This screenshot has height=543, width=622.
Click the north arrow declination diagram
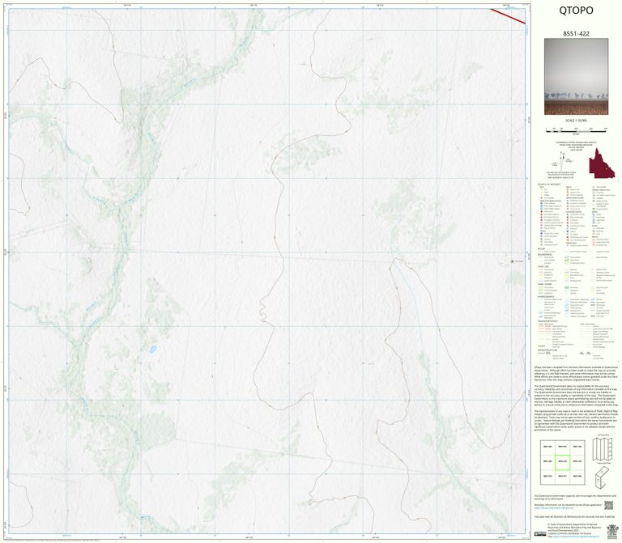pos(563,160)
